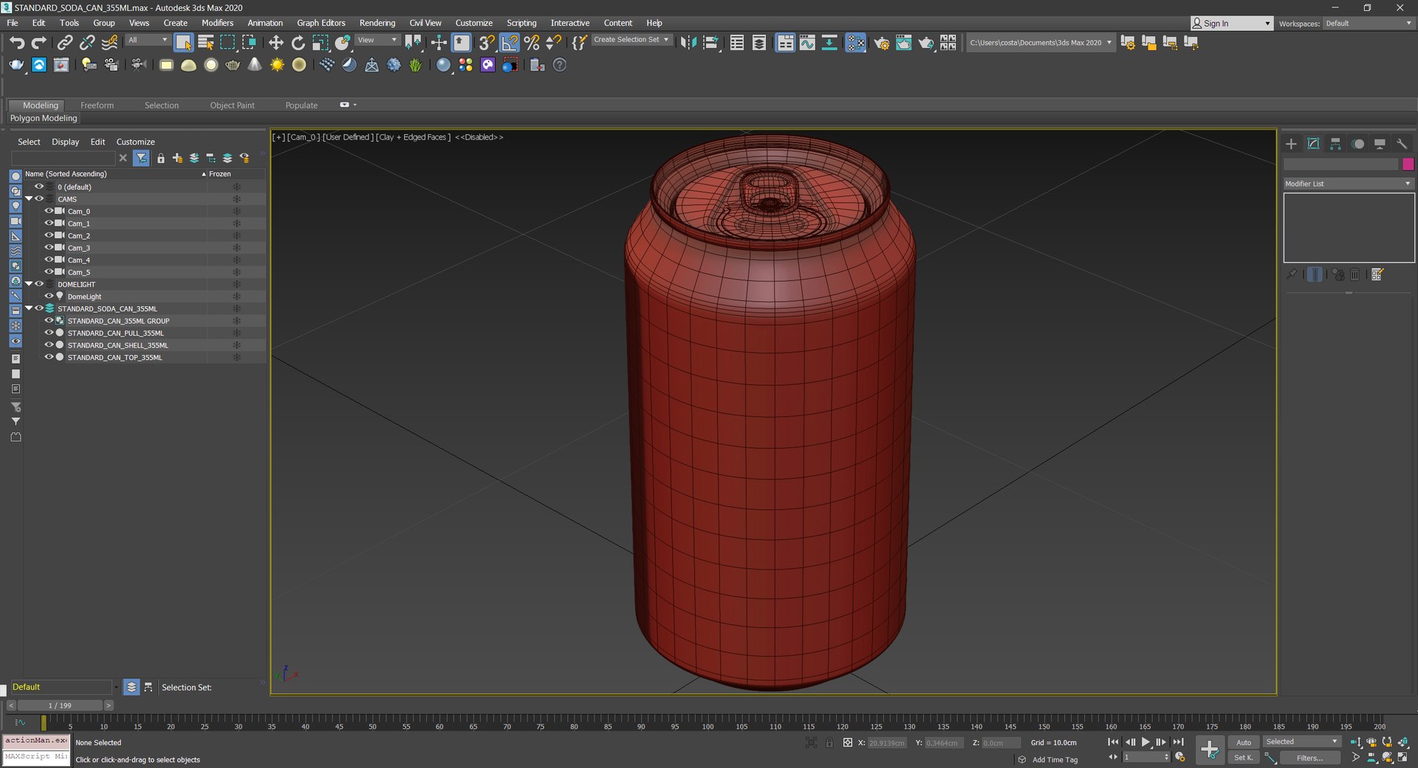Image resolution: width=1418 pixels, height=768 pixels.
Task: Click the X coordinate input field
Action: pyautogui.click(x=887, y=743)
